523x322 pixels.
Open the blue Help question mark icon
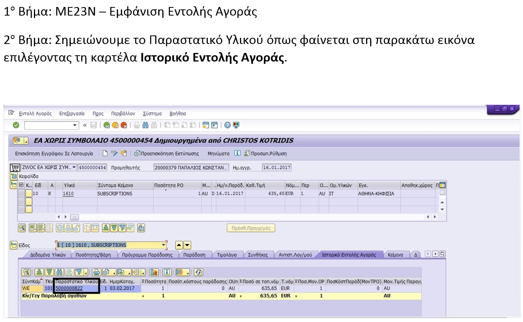tap(227, 125)
